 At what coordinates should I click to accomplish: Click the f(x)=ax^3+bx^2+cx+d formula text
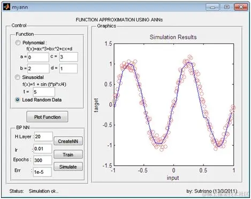pos(49,49)
